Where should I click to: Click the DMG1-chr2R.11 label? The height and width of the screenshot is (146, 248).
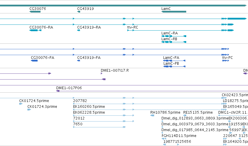click(x=233, y=112)
